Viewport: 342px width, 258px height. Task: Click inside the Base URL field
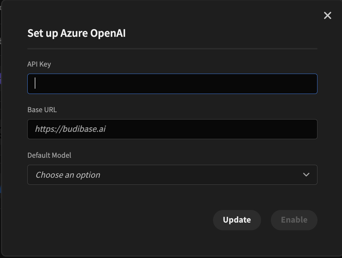tap(172, 129)
